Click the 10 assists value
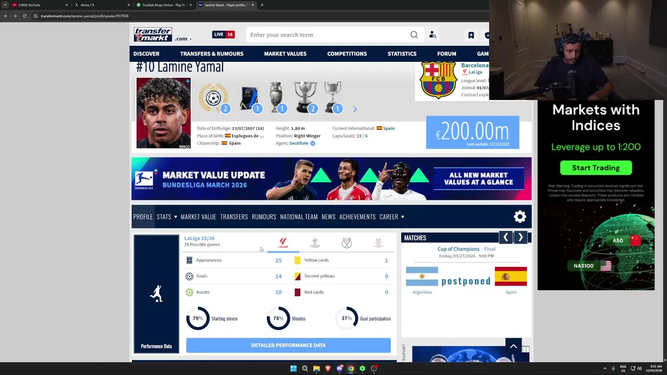The image size is (667, 375). 278,292
